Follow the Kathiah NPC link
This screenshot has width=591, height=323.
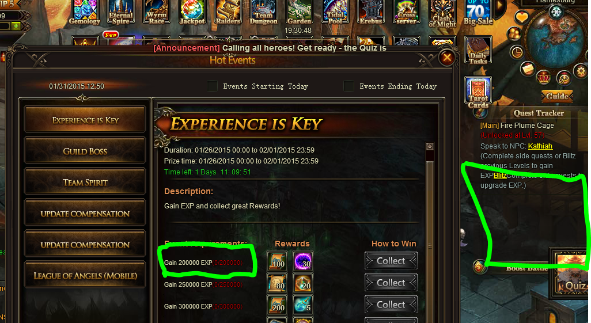pyautogui.click(x=540, y=146)
